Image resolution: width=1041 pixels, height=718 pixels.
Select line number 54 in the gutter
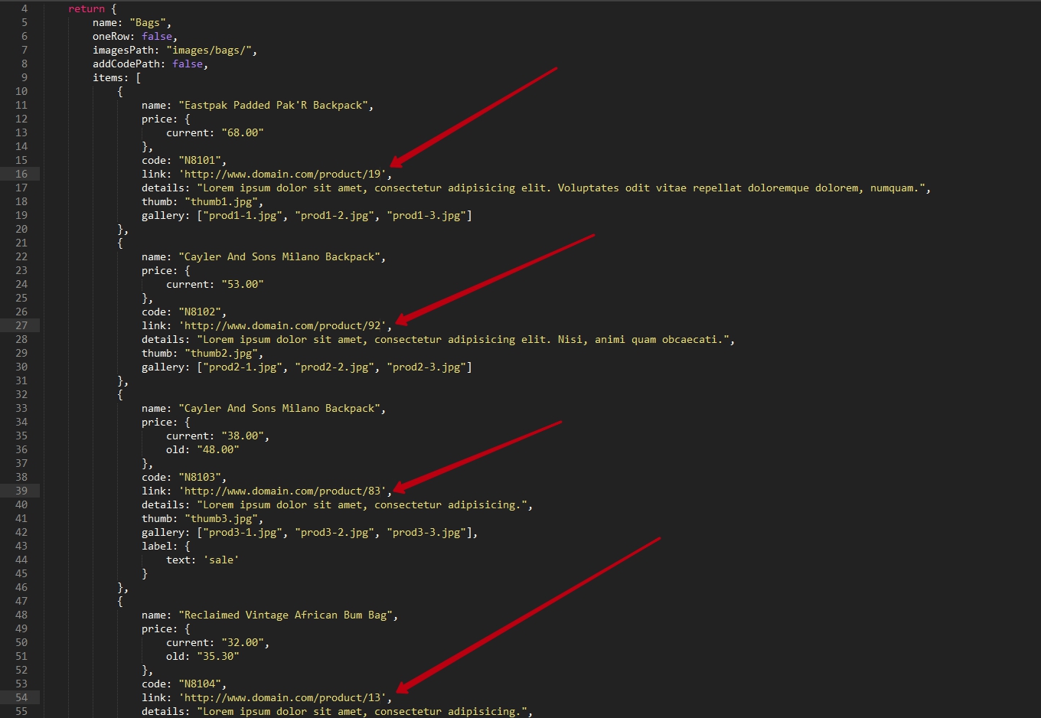[21, 698]
